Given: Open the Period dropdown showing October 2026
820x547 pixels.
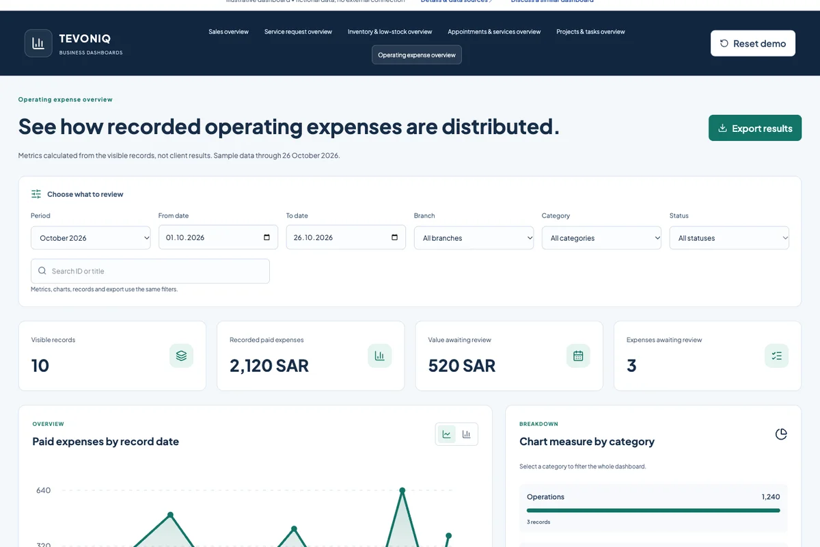Looking at the screenshot, I should point(91,238).
